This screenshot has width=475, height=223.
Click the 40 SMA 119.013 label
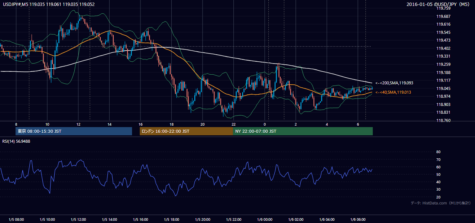(x=394, y=92)
